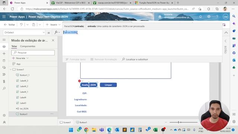Open File Explorer from the taskbar
238x134 pixels.
pos(94,130)
